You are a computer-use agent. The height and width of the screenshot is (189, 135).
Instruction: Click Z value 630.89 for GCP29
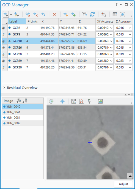click(x=82, y=61)
